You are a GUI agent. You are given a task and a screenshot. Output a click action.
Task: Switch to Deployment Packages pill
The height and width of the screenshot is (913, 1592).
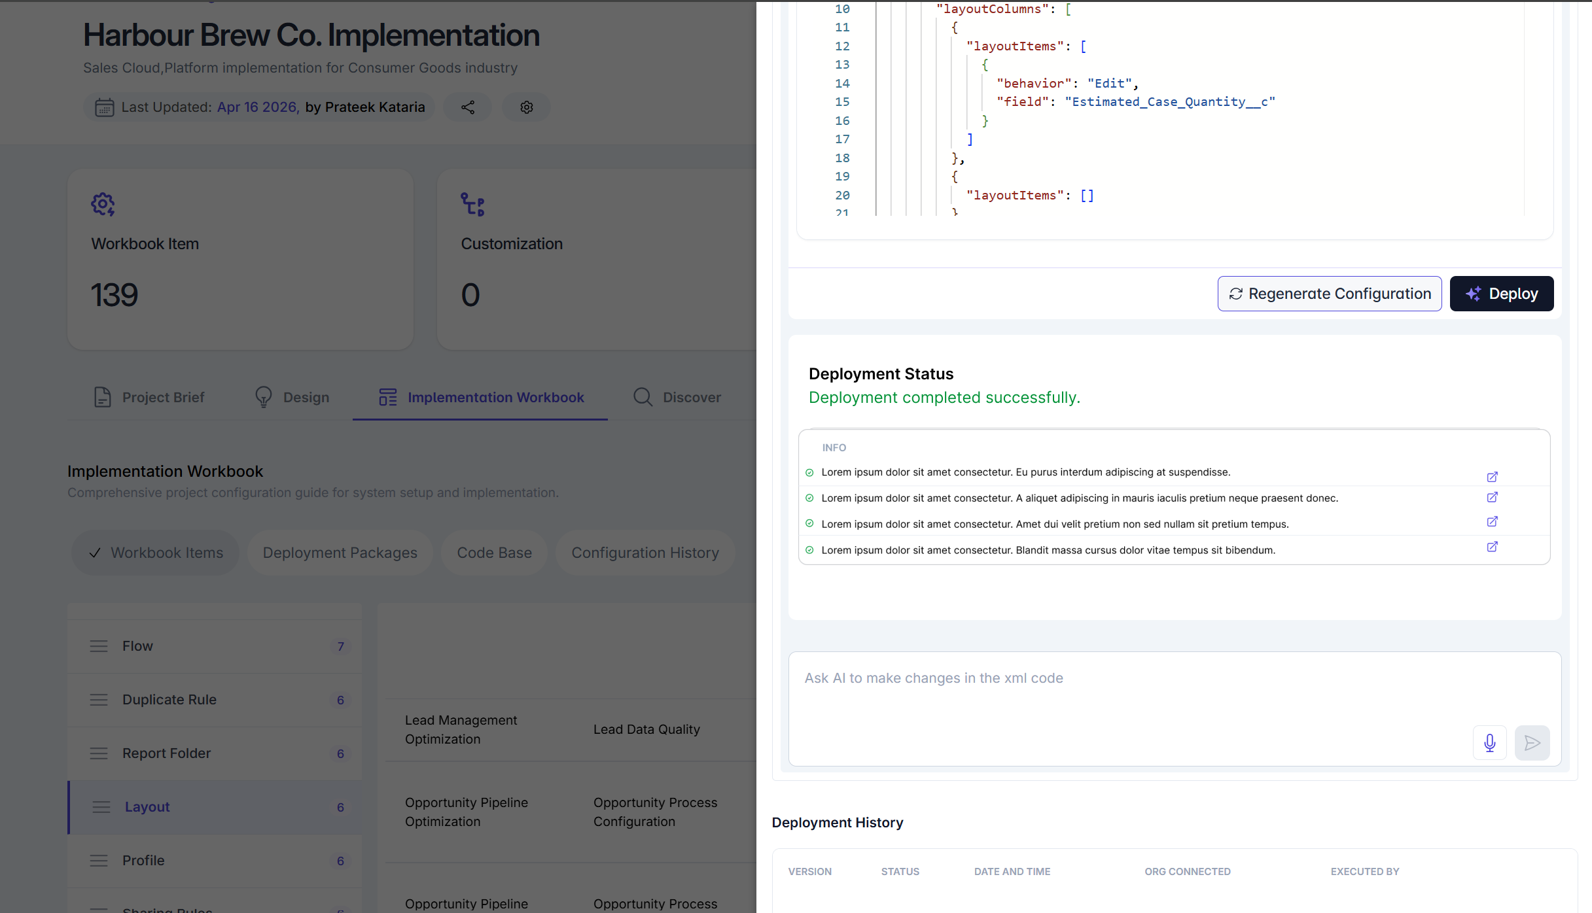tap(340, 553)
